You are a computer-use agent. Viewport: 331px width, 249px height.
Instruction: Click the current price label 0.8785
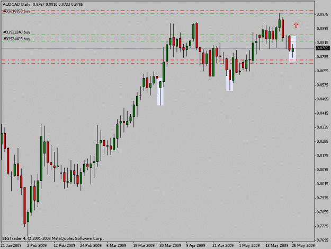pos(323,48)
